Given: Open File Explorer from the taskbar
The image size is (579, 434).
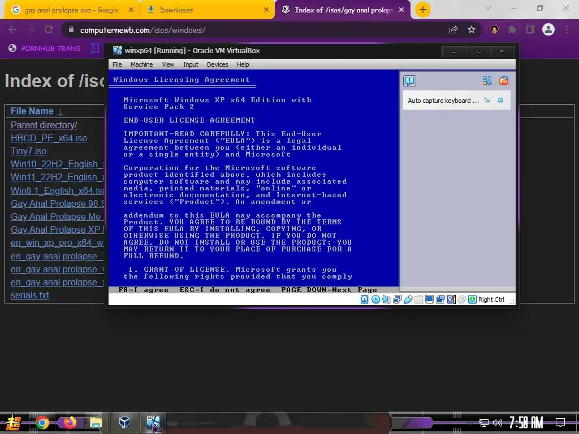Looking at the screenshot, I should [96, 423].
